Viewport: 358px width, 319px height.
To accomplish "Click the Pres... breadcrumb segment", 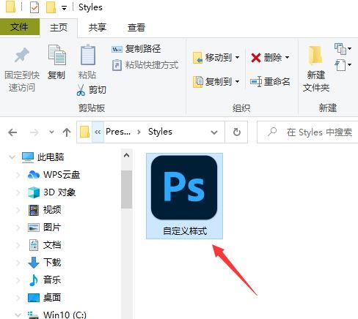I will click(118, 132).
